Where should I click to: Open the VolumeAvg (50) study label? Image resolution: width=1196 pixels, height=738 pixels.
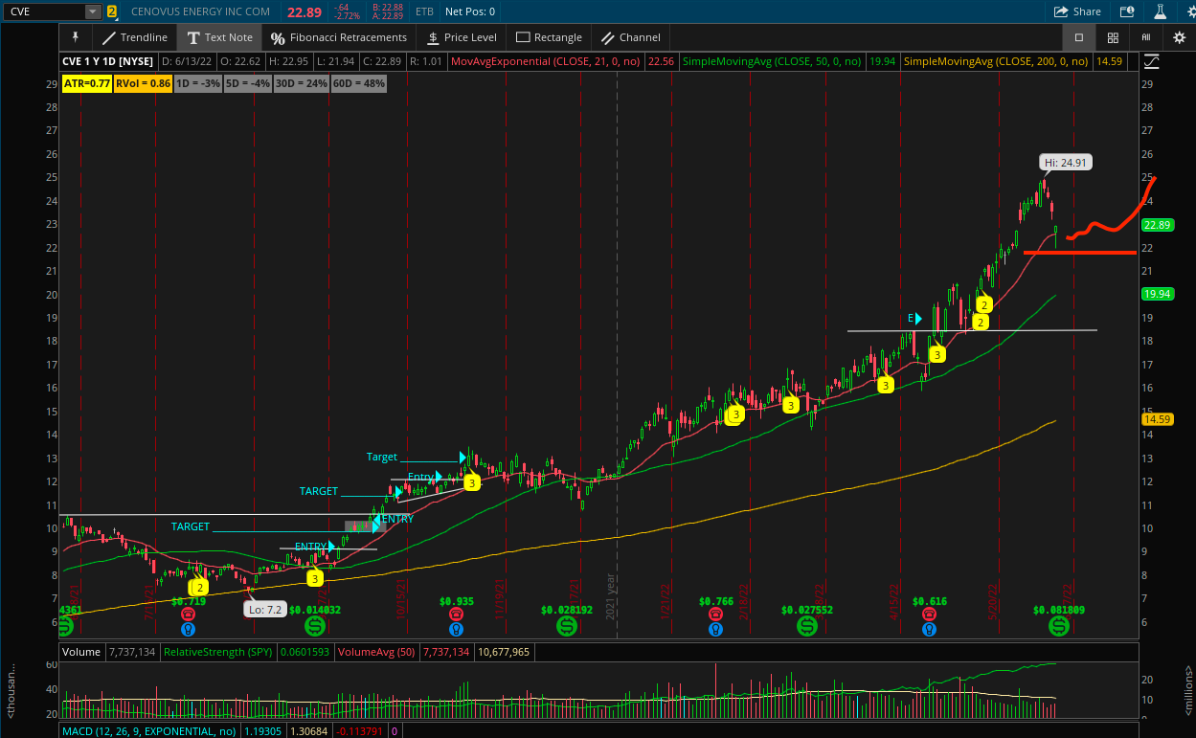point(378,652)
